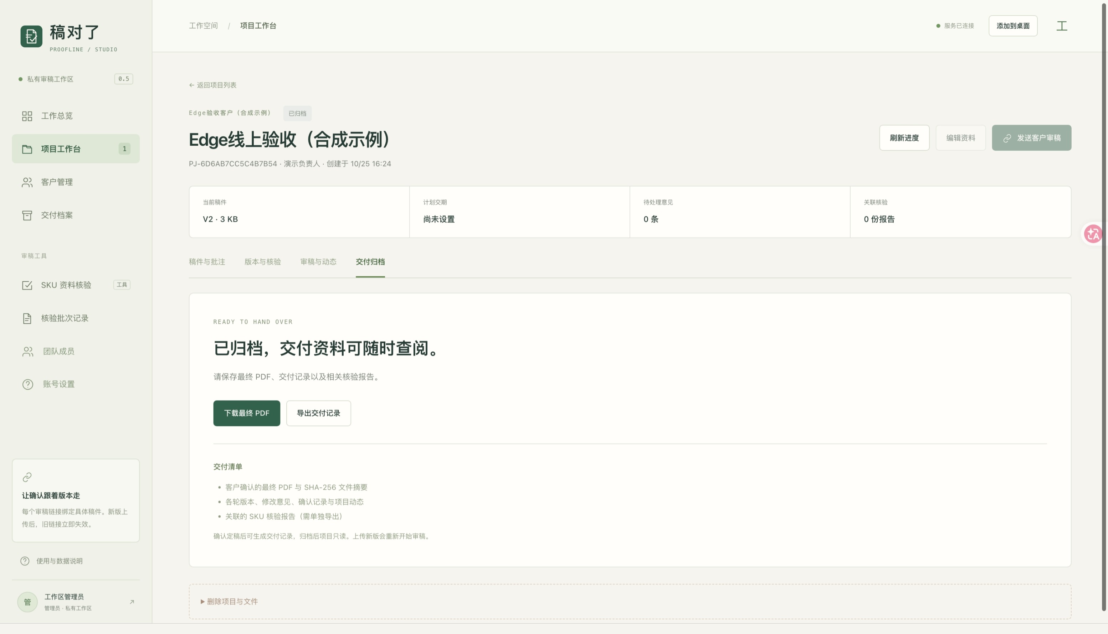Click the 添加到桌面 button
Image resolution: width=1108 pixels, height=634 pixels.
coord(1013,26)
